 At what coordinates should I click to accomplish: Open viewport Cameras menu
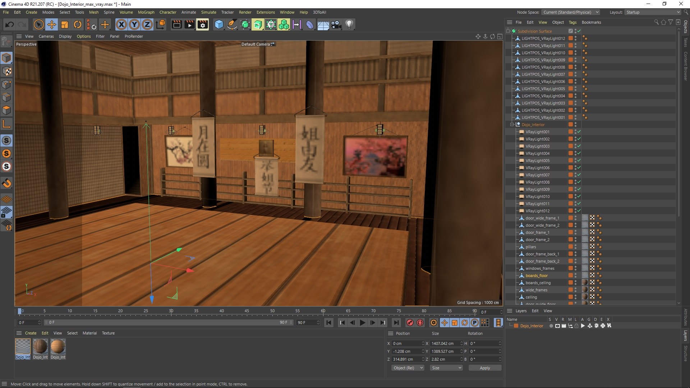click(x=46, y=36)
